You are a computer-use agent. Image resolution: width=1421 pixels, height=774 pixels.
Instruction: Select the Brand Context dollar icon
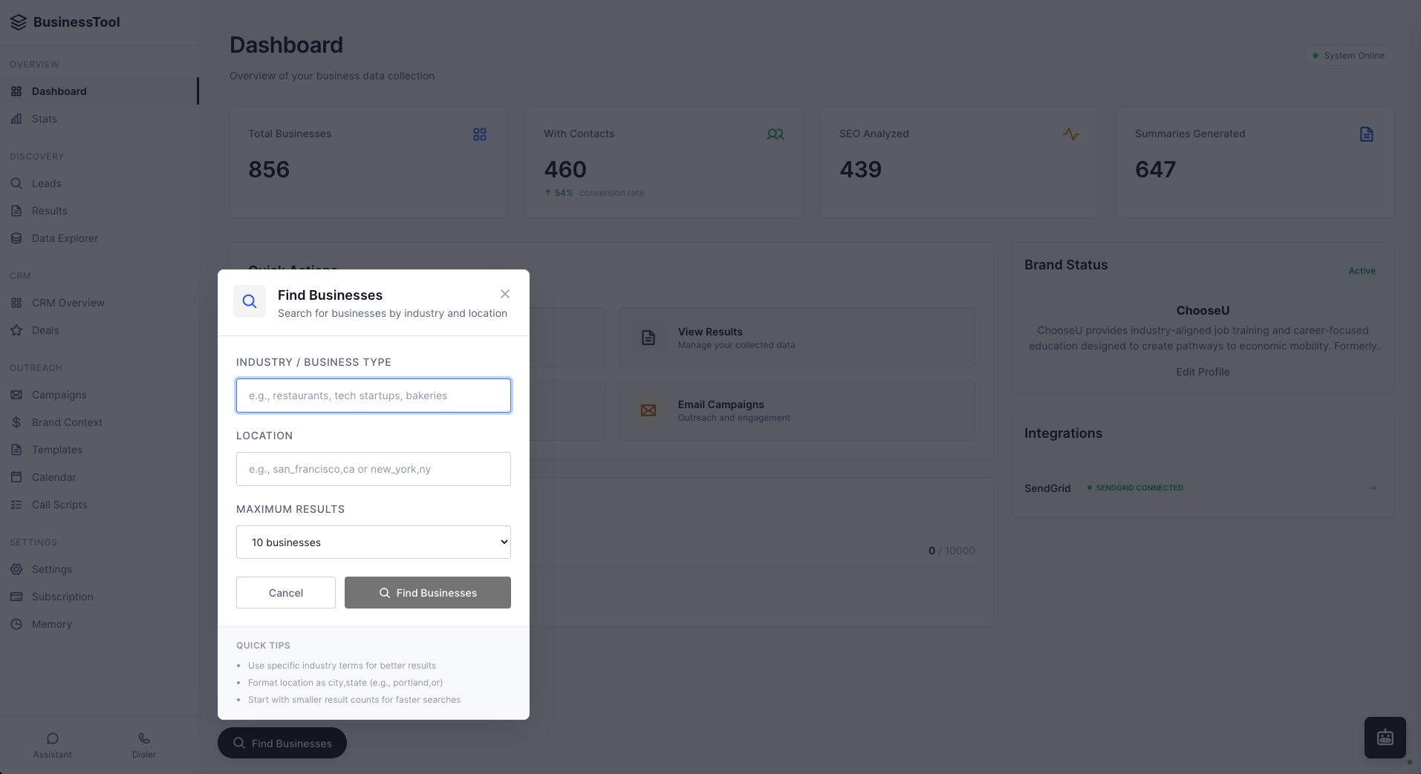[x=16, y=422]
